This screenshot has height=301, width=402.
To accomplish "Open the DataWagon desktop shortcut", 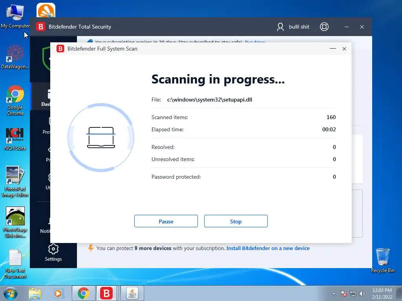I will 15,57.
